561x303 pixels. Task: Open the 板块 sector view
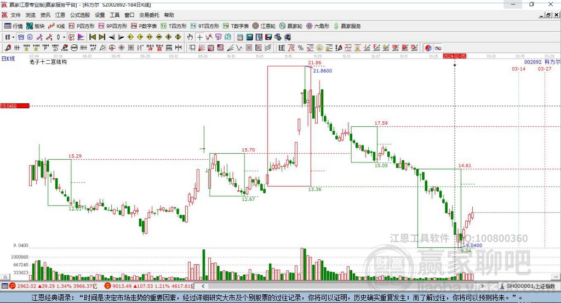click(36, 26)
